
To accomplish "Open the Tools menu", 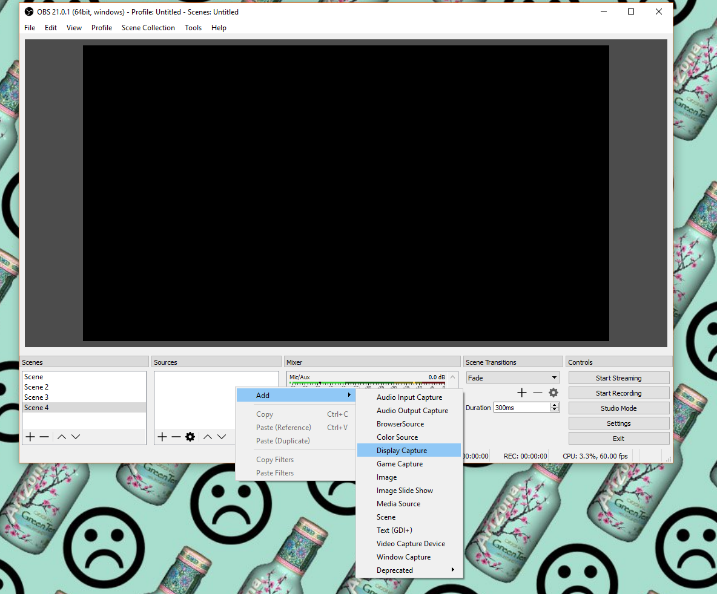I will [x=193, y=28].
